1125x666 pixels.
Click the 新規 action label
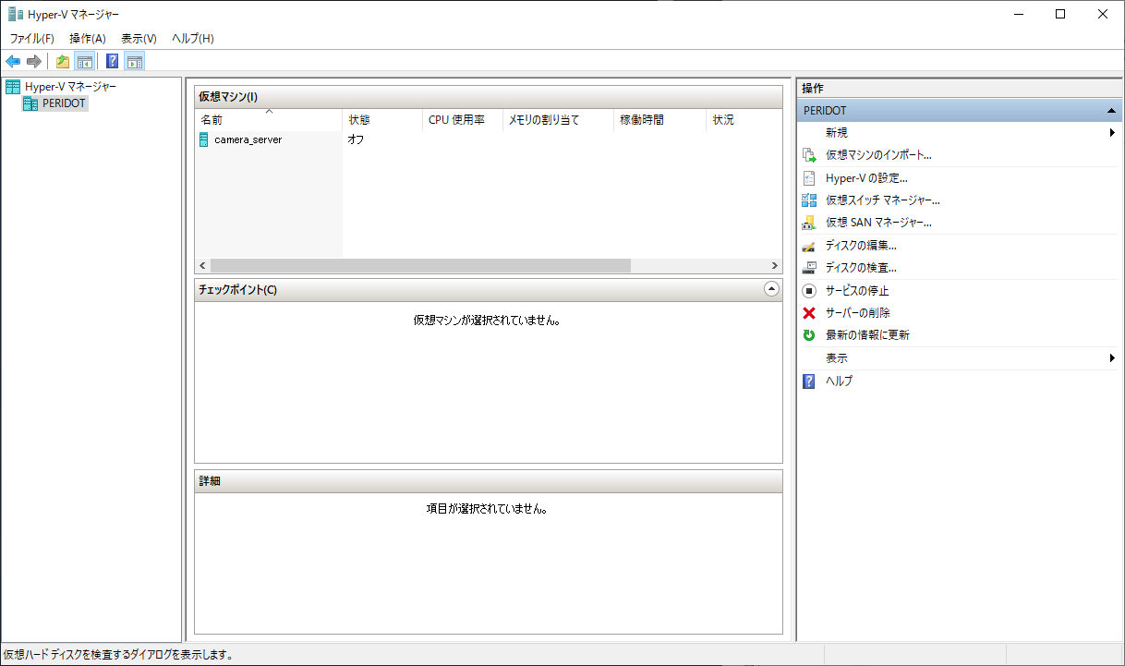pos(837,133)
